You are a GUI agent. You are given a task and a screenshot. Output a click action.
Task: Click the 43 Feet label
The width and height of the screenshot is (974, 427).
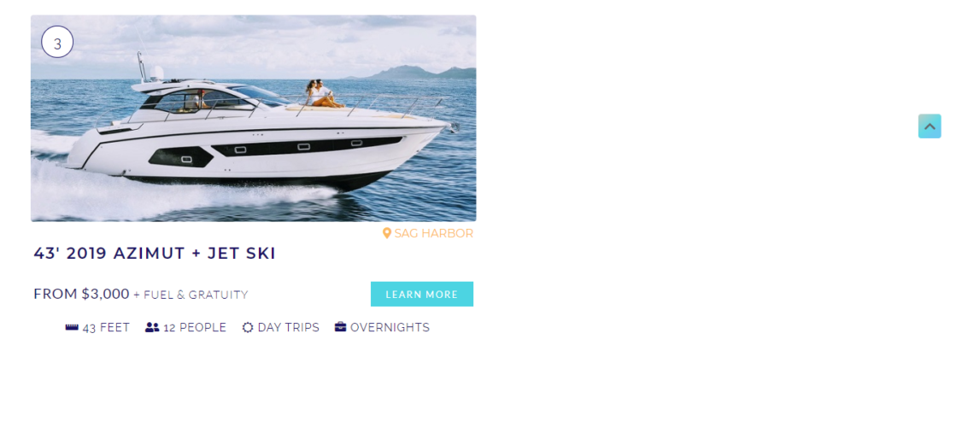coord(106,328)
